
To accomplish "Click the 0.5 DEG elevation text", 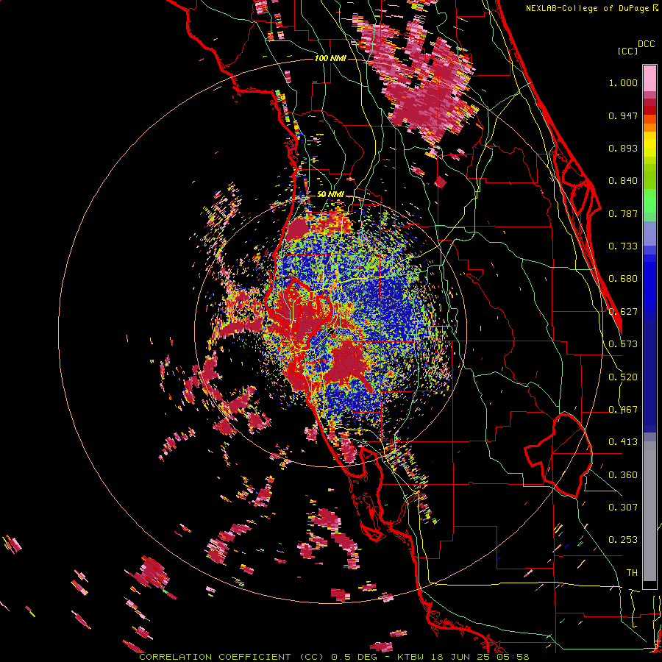I will tap(353, 657).
